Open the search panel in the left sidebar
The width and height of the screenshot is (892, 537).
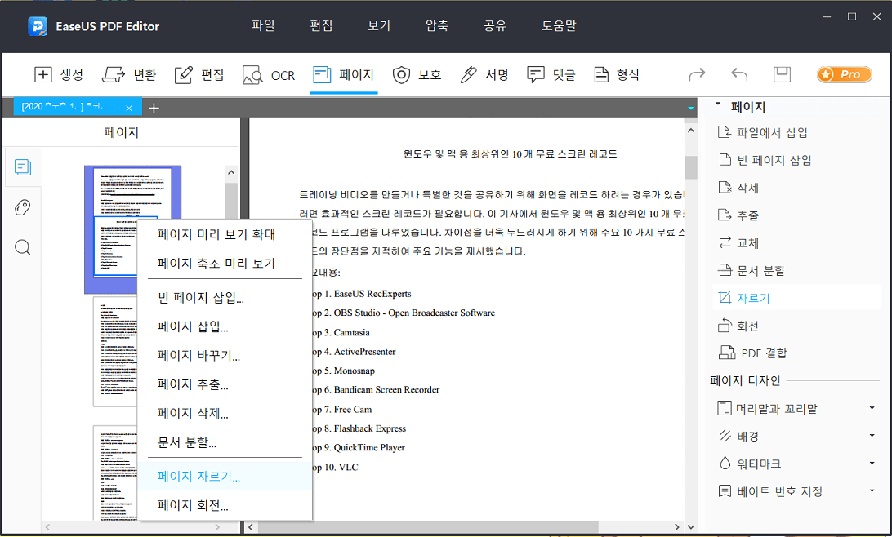pos(22,246)
